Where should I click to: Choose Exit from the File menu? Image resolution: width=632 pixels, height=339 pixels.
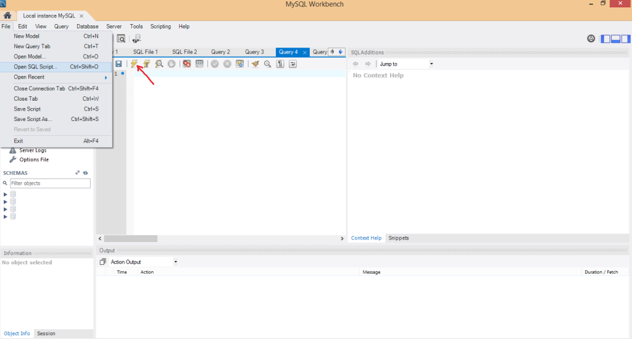56,141
